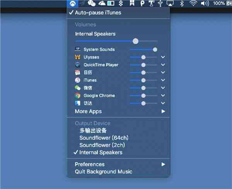Viewport: 232px width, 189px height.
Task: Open the Wi-Fi status menu
Action: pos(193,3)
